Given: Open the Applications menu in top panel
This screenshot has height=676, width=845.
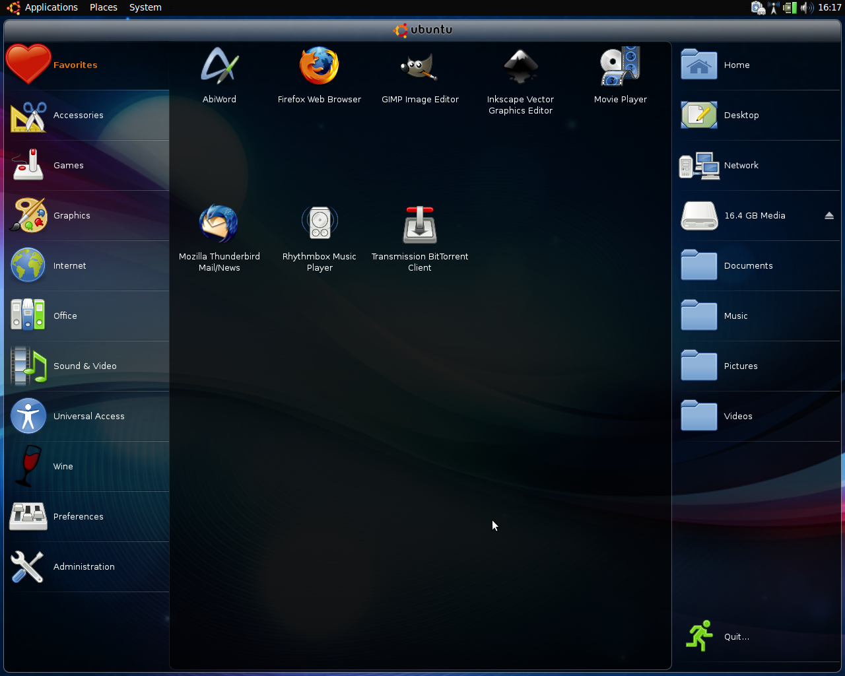Looking at the screenshot, I should pyautogui.click(x=51, y=7).
